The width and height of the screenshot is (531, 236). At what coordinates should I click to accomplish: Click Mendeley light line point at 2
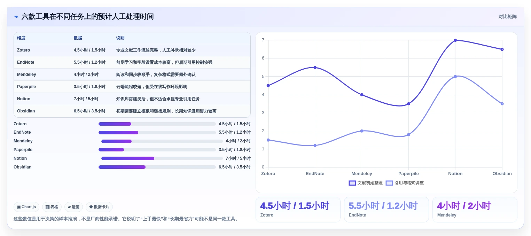[362, 131]
